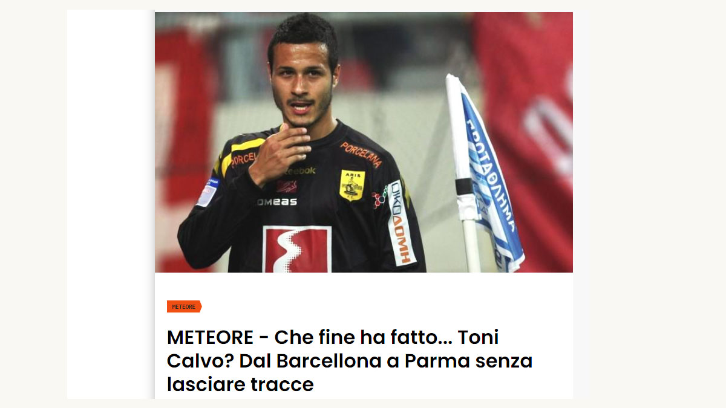Click the headline's last line lasciare tracce
Screen dimensions: 726x408
point(240,384)
